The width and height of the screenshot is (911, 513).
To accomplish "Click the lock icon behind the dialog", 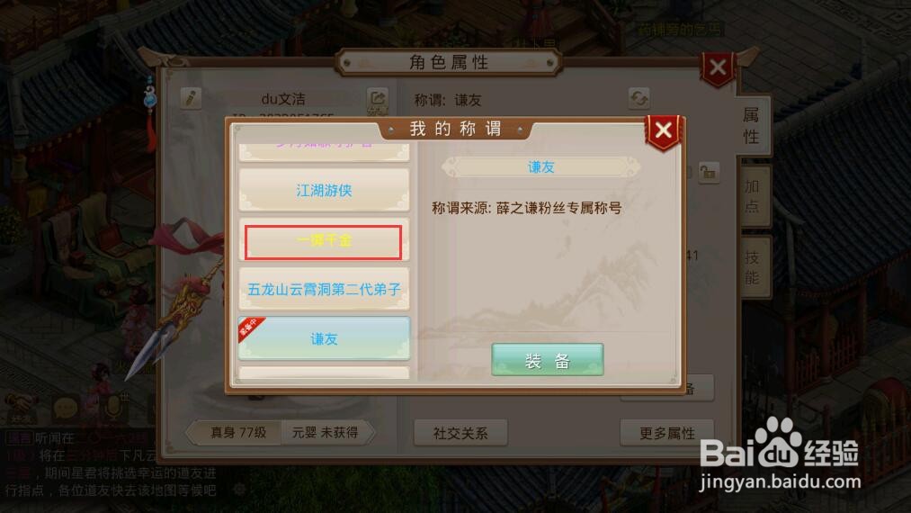I will coord(709,172).
